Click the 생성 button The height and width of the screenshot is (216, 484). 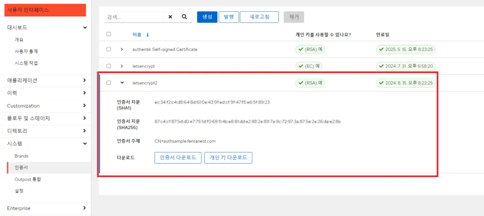(x=207, y=17)
